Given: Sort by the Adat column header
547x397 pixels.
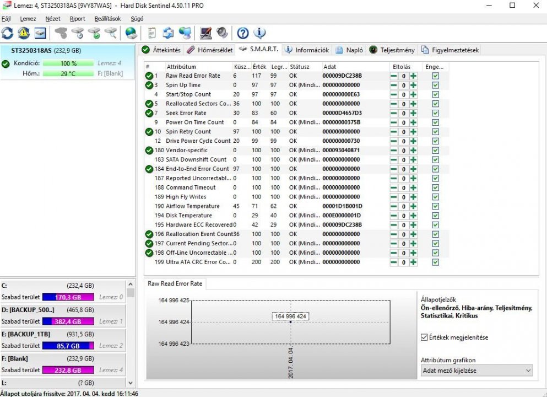Looking at the screenshot, I should point(355,67).
